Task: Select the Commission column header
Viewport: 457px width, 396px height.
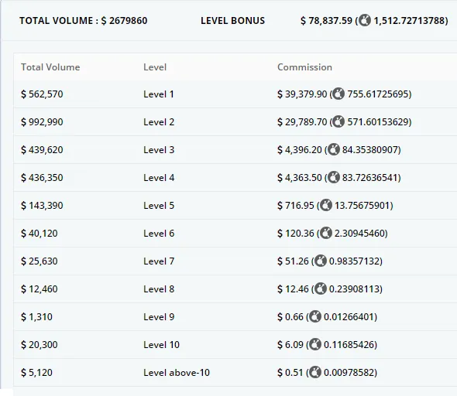Action: coord(304,67)
